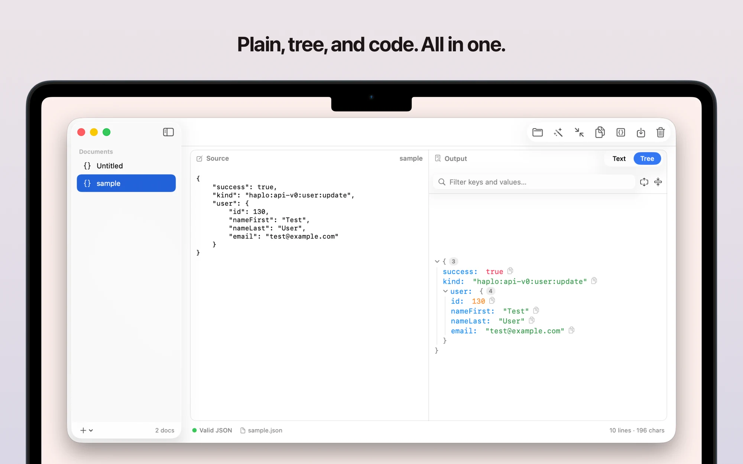Click into the Source editor text
Viewport: 743px width, 464px height.
click(x=275, y=216)
